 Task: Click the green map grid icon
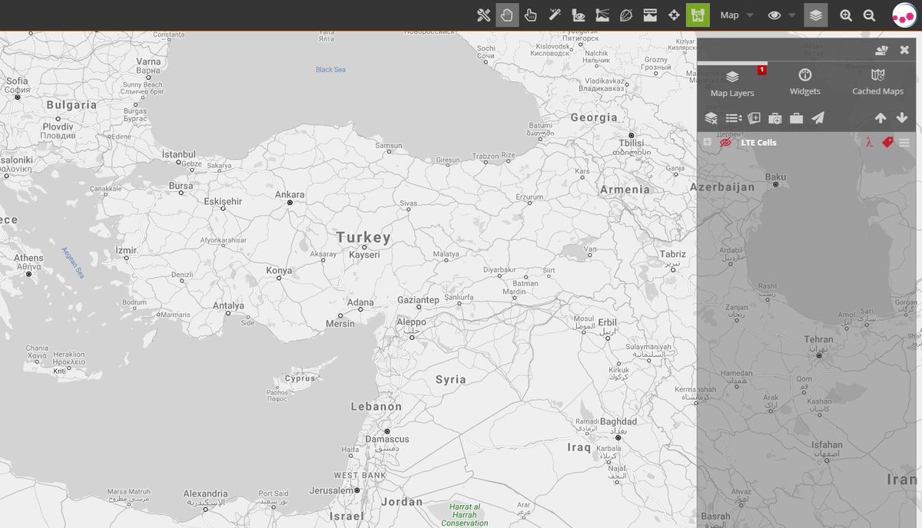coord(698,15)
